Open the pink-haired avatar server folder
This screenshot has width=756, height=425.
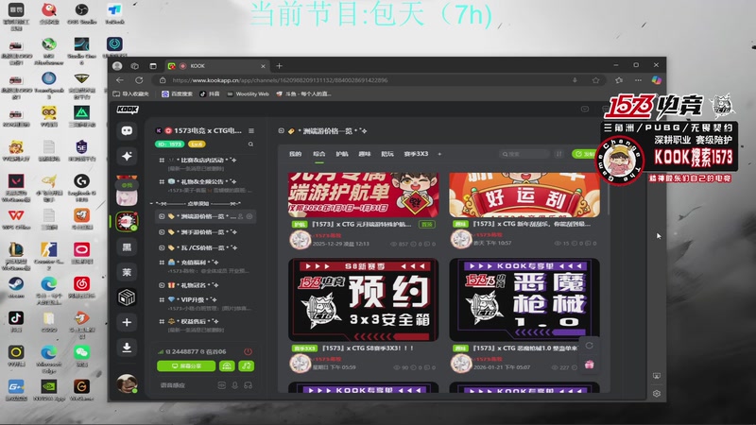(127, 192)
